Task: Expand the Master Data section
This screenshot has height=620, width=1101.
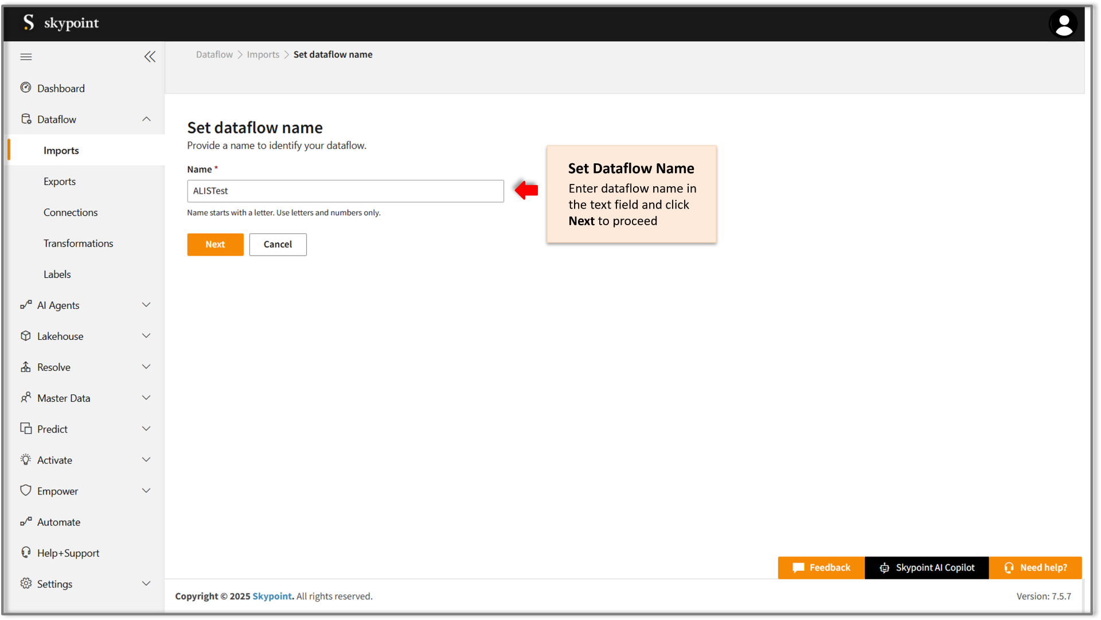Action: [147, 397]
